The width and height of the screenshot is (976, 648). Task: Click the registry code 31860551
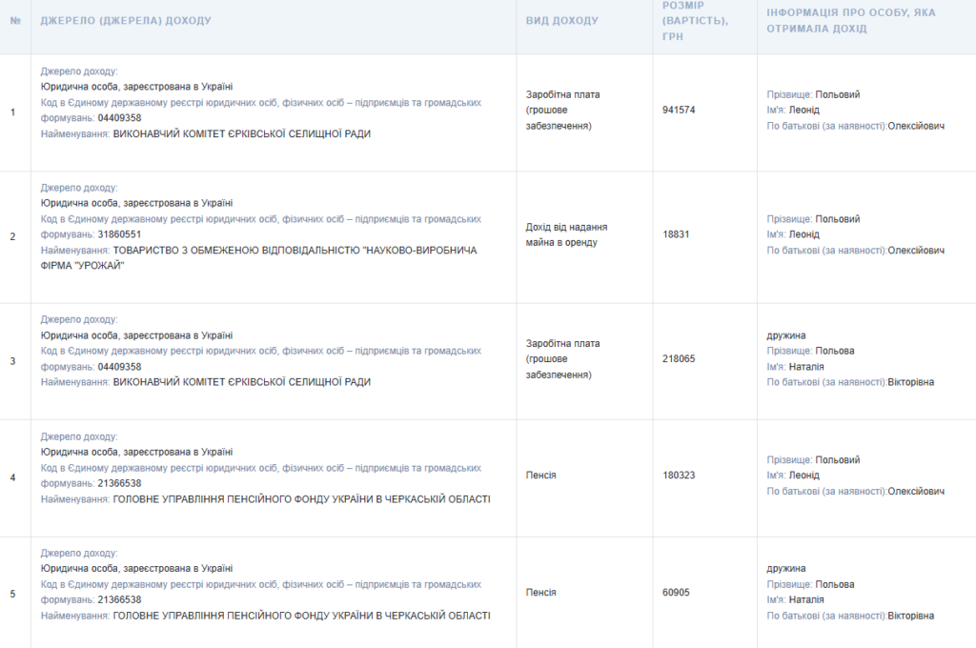coord(119,234)
